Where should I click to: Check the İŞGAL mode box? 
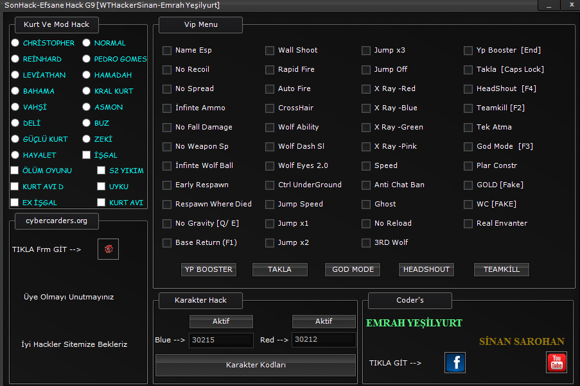(87, 155)
